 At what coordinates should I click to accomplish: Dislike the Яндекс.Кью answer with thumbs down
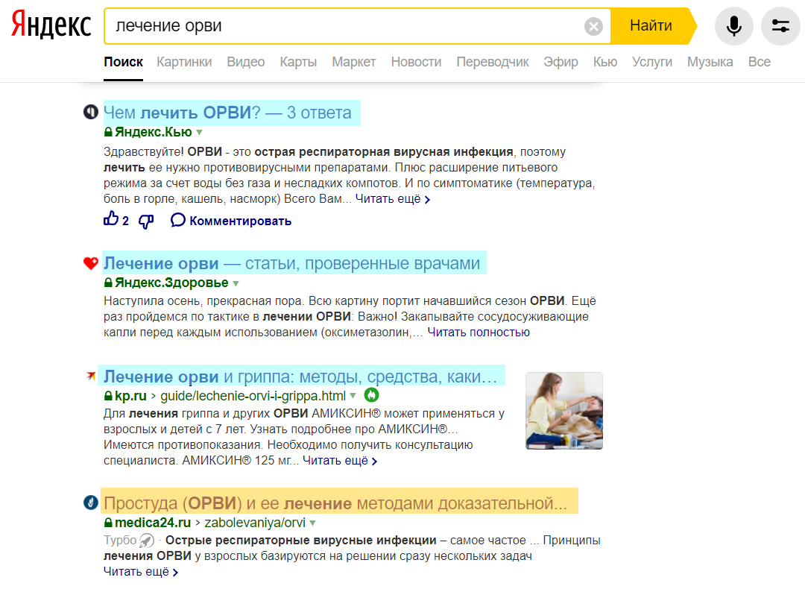coord(146,221)
